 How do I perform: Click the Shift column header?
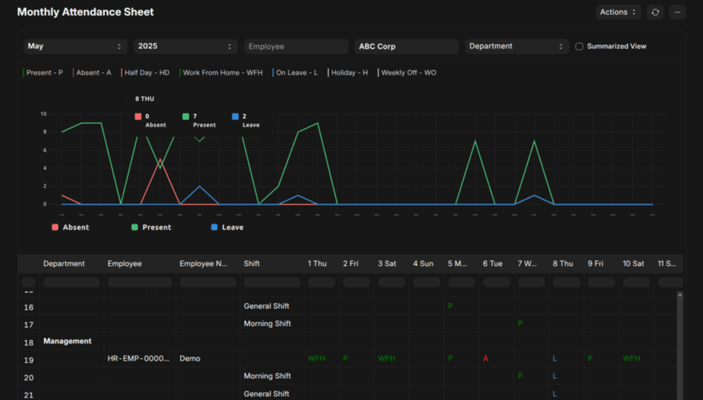tap(251, 264)
